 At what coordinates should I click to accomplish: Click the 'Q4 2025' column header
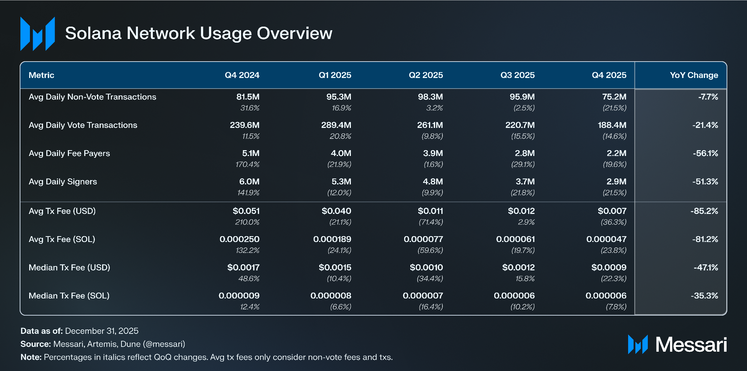tap(609, 75)
